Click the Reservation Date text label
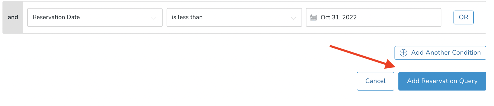Viewport: 494px width, 106px height. tap(56, 17)
